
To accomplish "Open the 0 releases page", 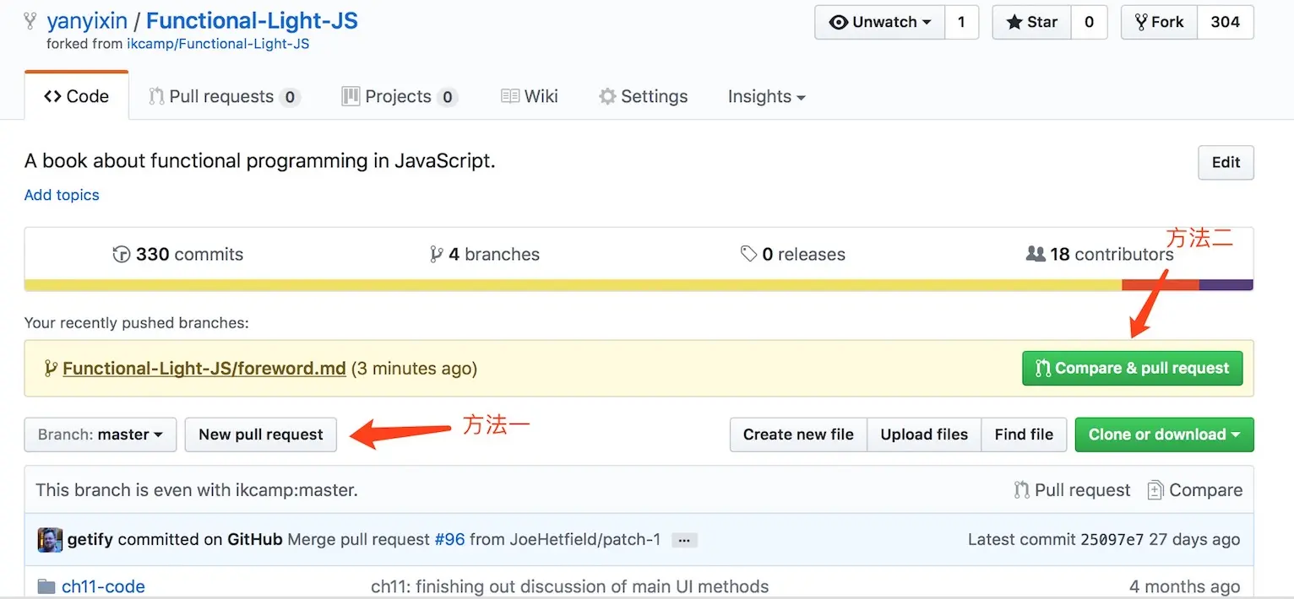I will 792,254.
